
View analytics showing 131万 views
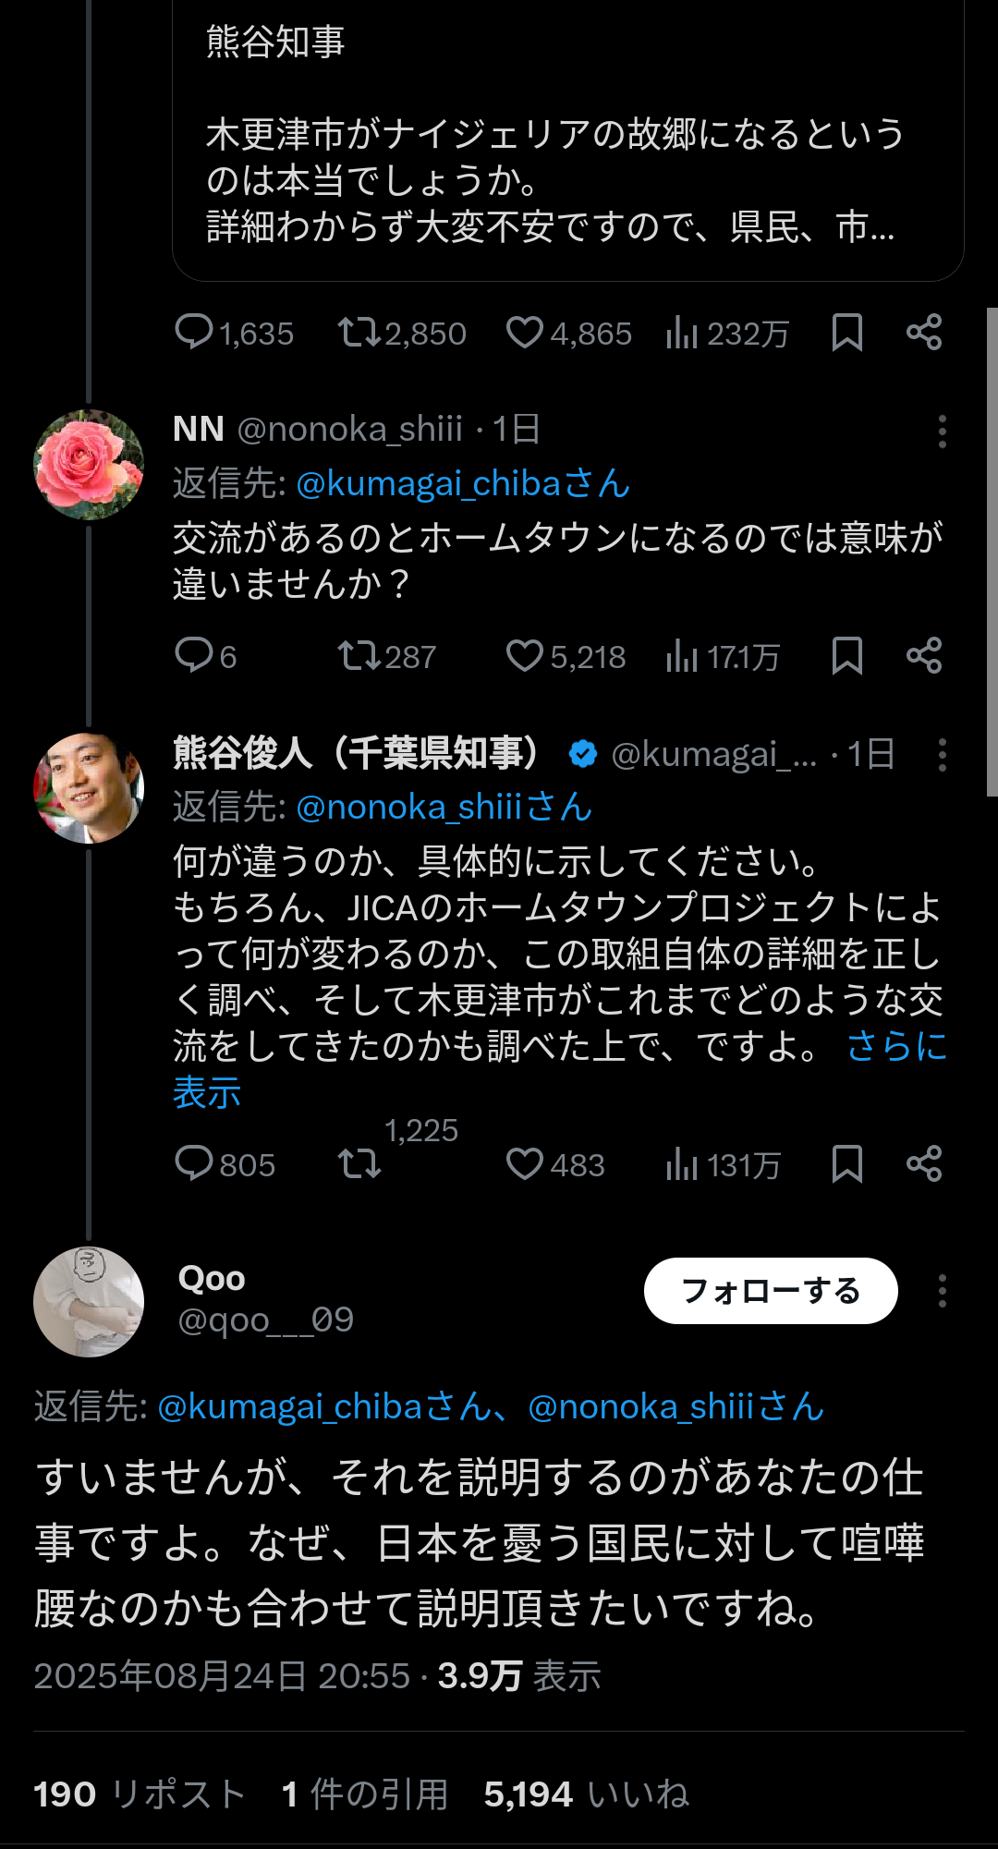click(723, 1164)
